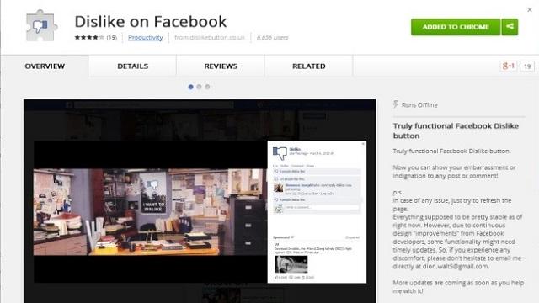The width and height of the screenshot is (539, 303).
Task: Select the third screenshot carousel dot
Action: click(207, 87)
